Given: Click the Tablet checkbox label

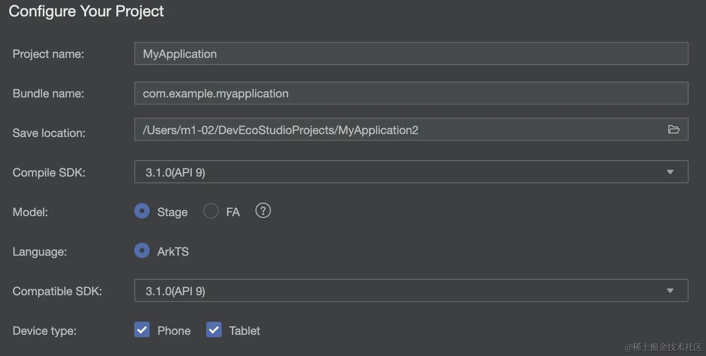Looking at the screenshot, I should pyautogui.click(x=244, y=331).
